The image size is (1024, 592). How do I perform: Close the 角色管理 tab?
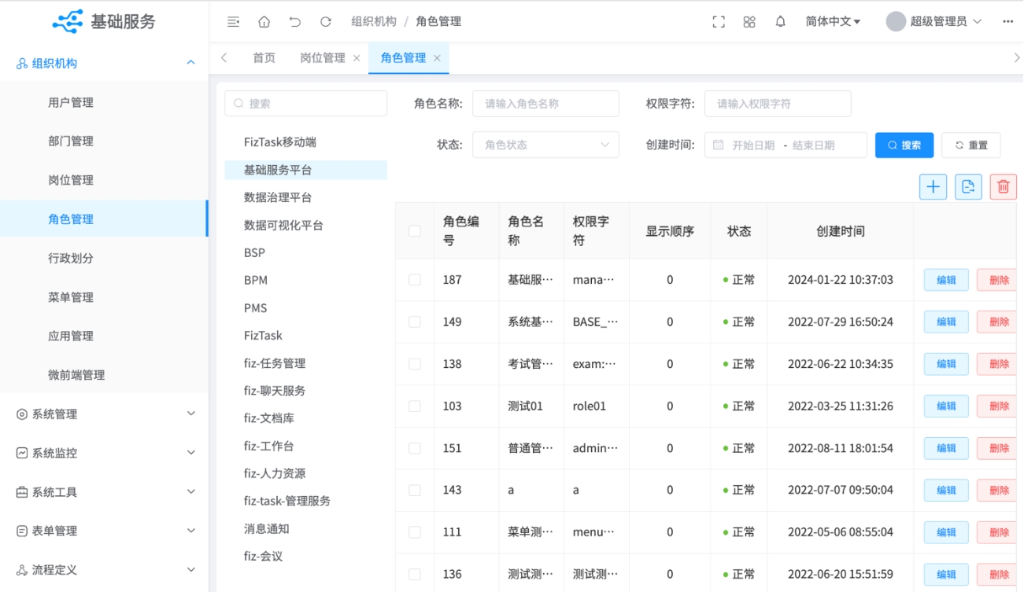pyautogui.click(x=437, y=58)
